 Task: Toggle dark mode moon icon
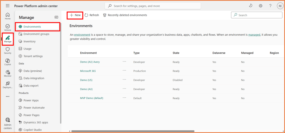pos(250,6)
